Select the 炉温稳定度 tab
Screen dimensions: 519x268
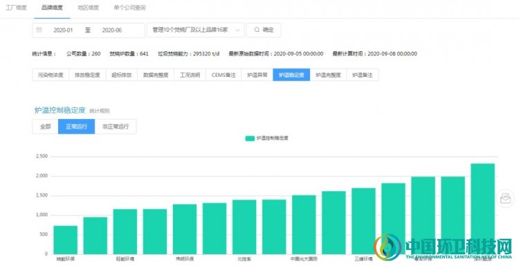pyautogui.click(x=291, y=75)
